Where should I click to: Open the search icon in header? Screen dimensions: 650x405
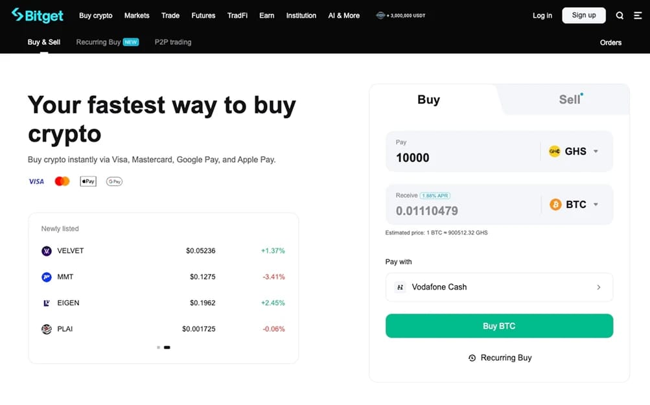click(620, 16)
